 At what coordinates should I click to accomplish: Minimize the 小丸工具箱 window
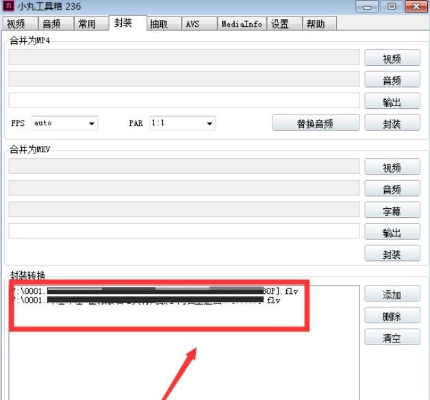[366, 7]
